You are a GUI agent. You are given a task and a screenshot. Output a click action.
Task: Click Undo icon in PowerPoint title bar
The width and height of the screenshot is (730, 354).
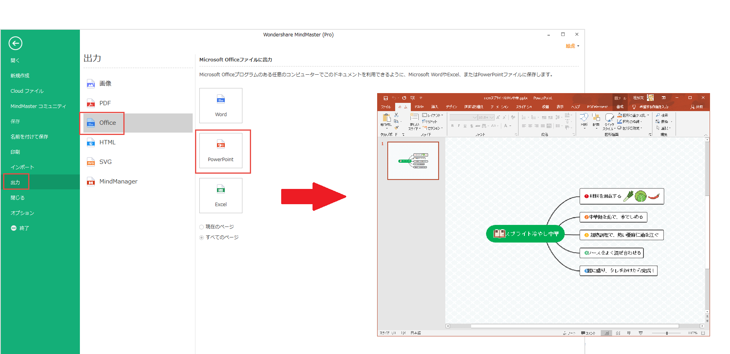coord(394,98)
